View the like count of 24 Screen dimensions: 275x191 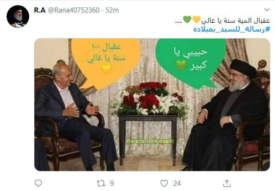point(177,184)
